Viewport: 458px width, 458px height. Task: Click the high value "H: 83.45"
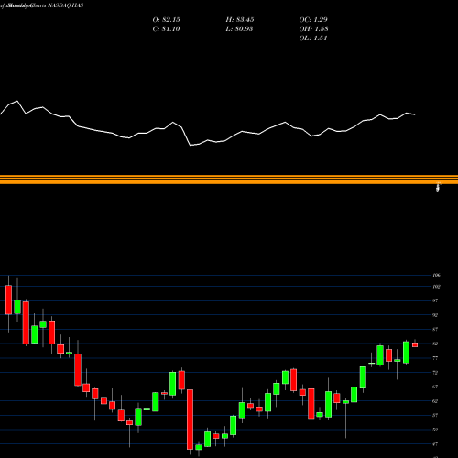pyautogui.click(x=240, y=20)
